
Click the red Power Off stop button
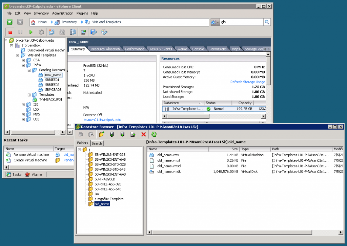pyautogui.click(x=10, y=32)
